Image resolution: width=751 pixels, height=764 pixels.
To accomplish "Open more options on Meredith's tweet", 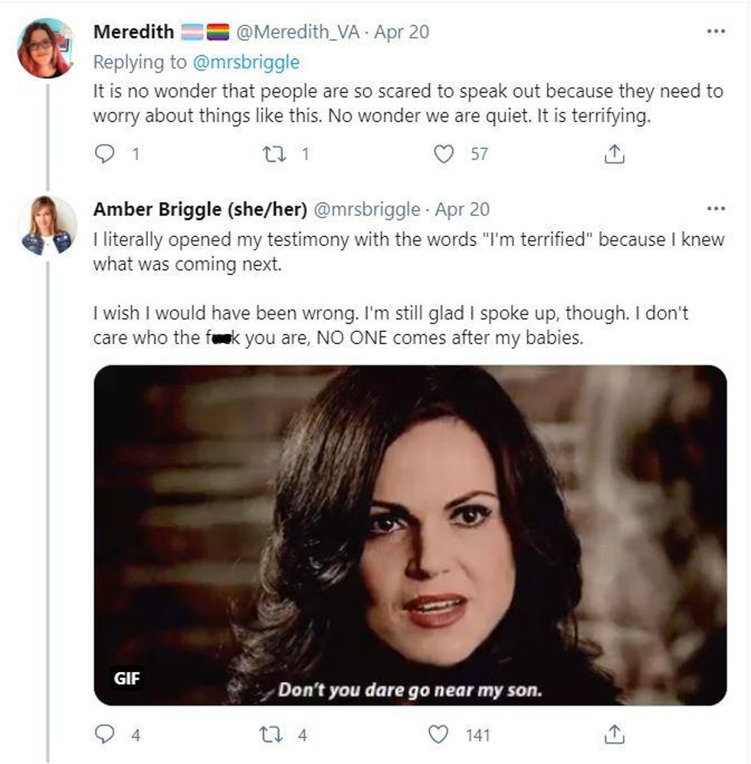I will [x=714, y=32].
